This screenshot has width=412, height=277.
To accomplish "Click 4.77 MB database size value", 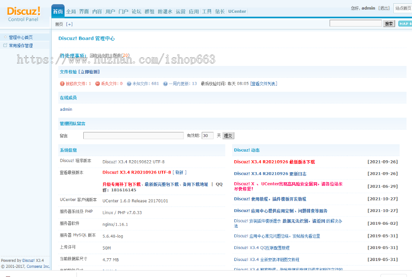I will pyautogui.click(x=111, y=260).
